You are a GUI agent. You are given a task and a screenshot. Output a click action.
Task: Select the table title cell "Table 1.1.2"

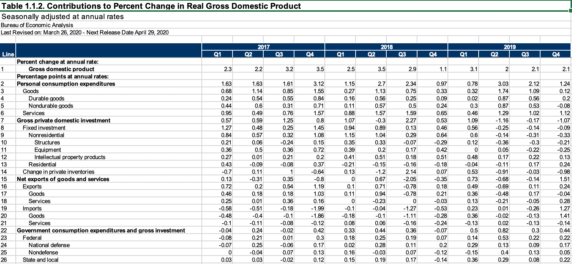pyautogui.click(x=152, y=6)
